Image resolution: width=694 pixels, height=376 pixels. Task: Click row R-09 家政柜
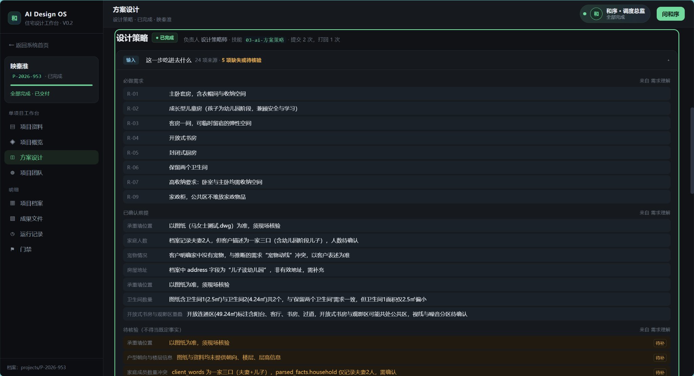(397, 197)
